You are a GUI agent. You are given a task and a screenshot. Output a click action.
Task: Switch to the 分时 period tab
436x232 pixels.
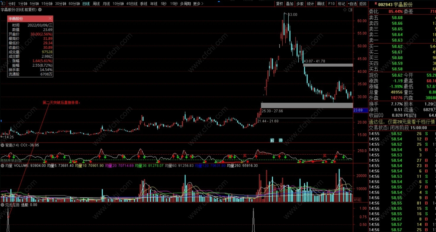12,4
